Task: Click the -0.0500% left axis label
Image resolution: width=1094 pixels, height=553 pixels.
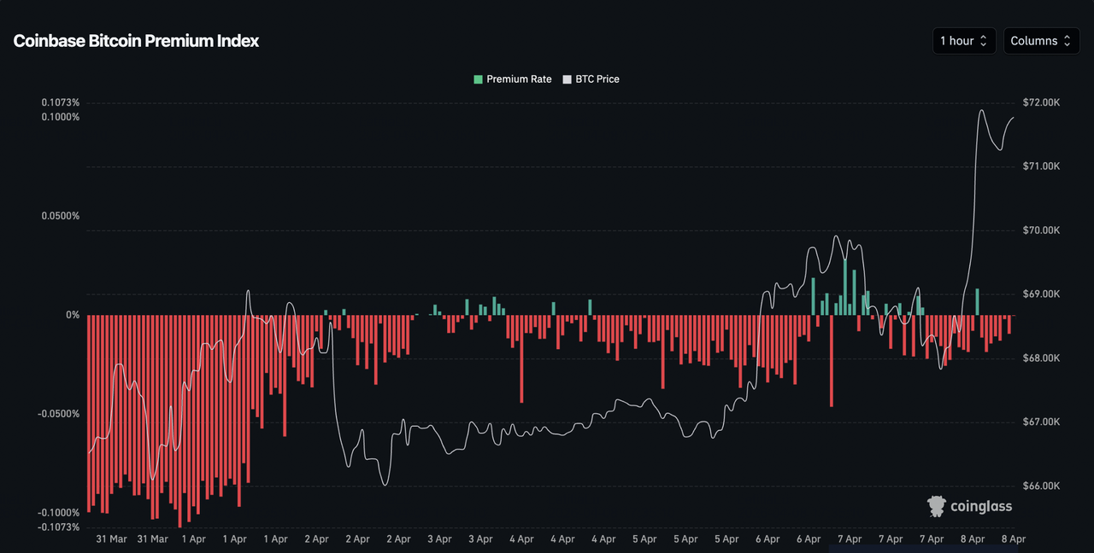Action: [x=60, y=414]
